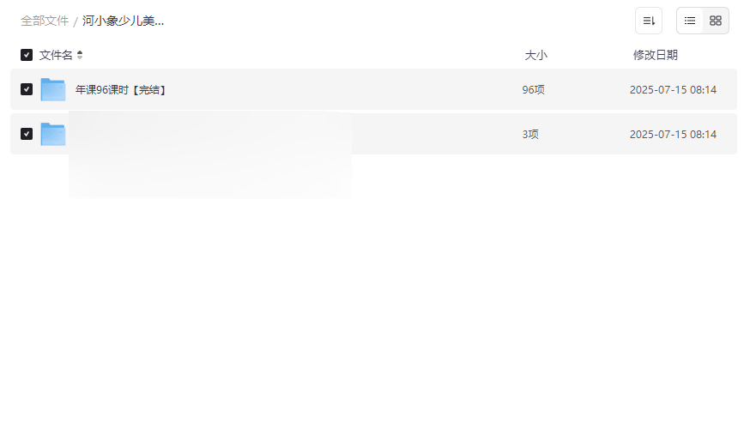Click the 大小 column header
Screen dimensions: 750x441
(x=535, y=55)
